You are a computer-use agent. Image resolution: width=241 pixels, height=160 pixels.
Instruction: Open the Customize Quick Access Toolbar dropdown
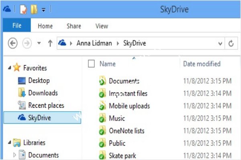44,10
